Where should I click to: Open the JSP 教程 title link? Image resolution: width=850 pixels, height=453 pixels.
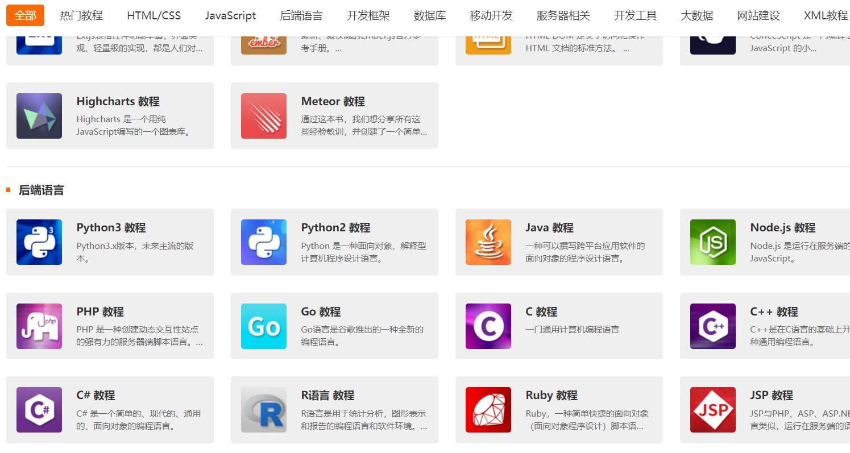[772, 396]
